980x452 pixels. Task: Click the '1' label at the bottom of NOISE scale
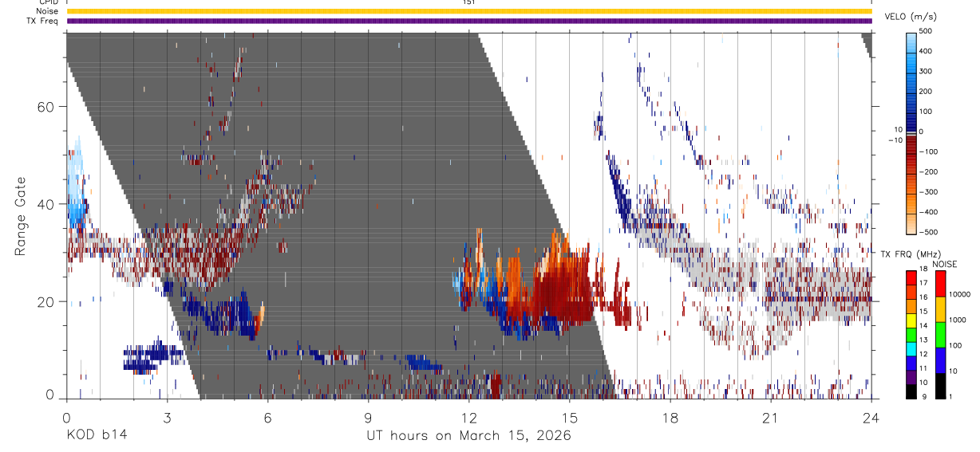951,398
